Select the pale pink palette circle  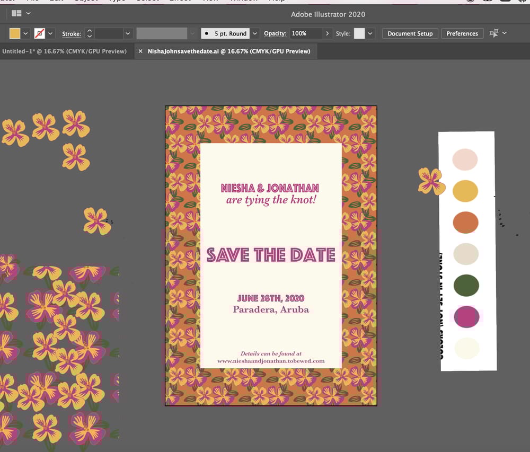(465, 159)
